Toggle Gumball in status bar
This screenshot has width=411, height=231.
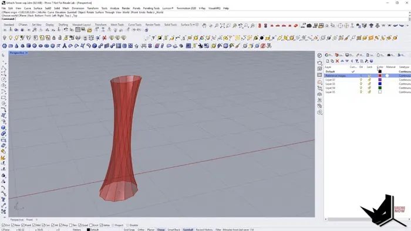click(x=188, y=229)
